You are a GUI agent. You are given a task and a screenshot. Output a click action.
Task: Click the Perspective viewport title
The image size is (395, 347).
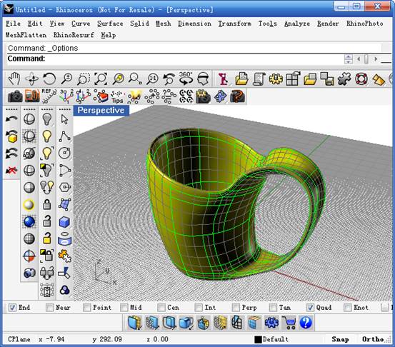[101, 110]
